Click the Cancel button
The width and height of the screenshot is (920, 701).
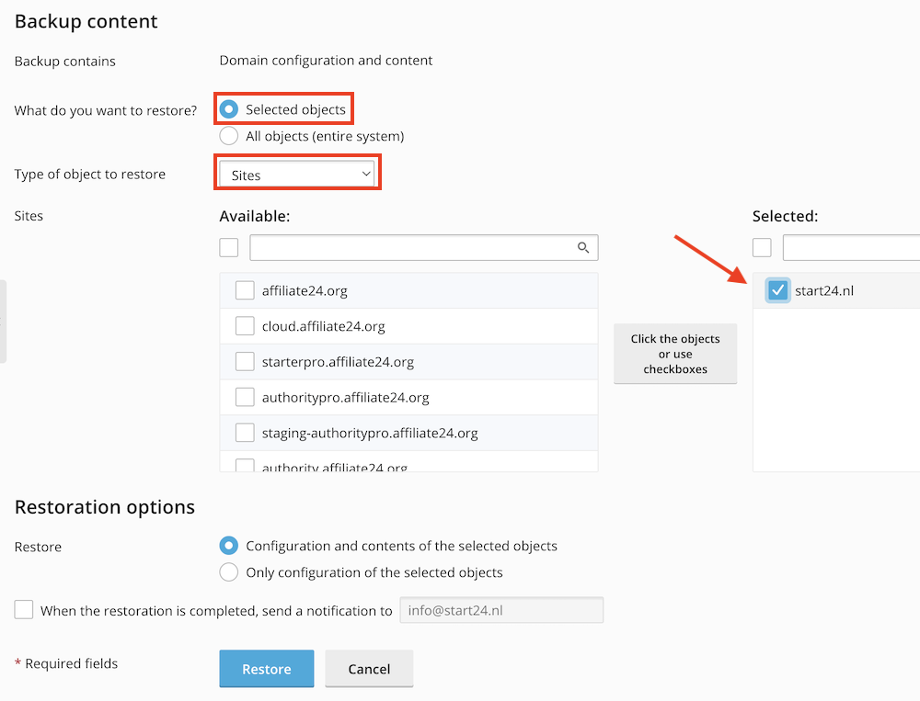(x=369, y=669)
